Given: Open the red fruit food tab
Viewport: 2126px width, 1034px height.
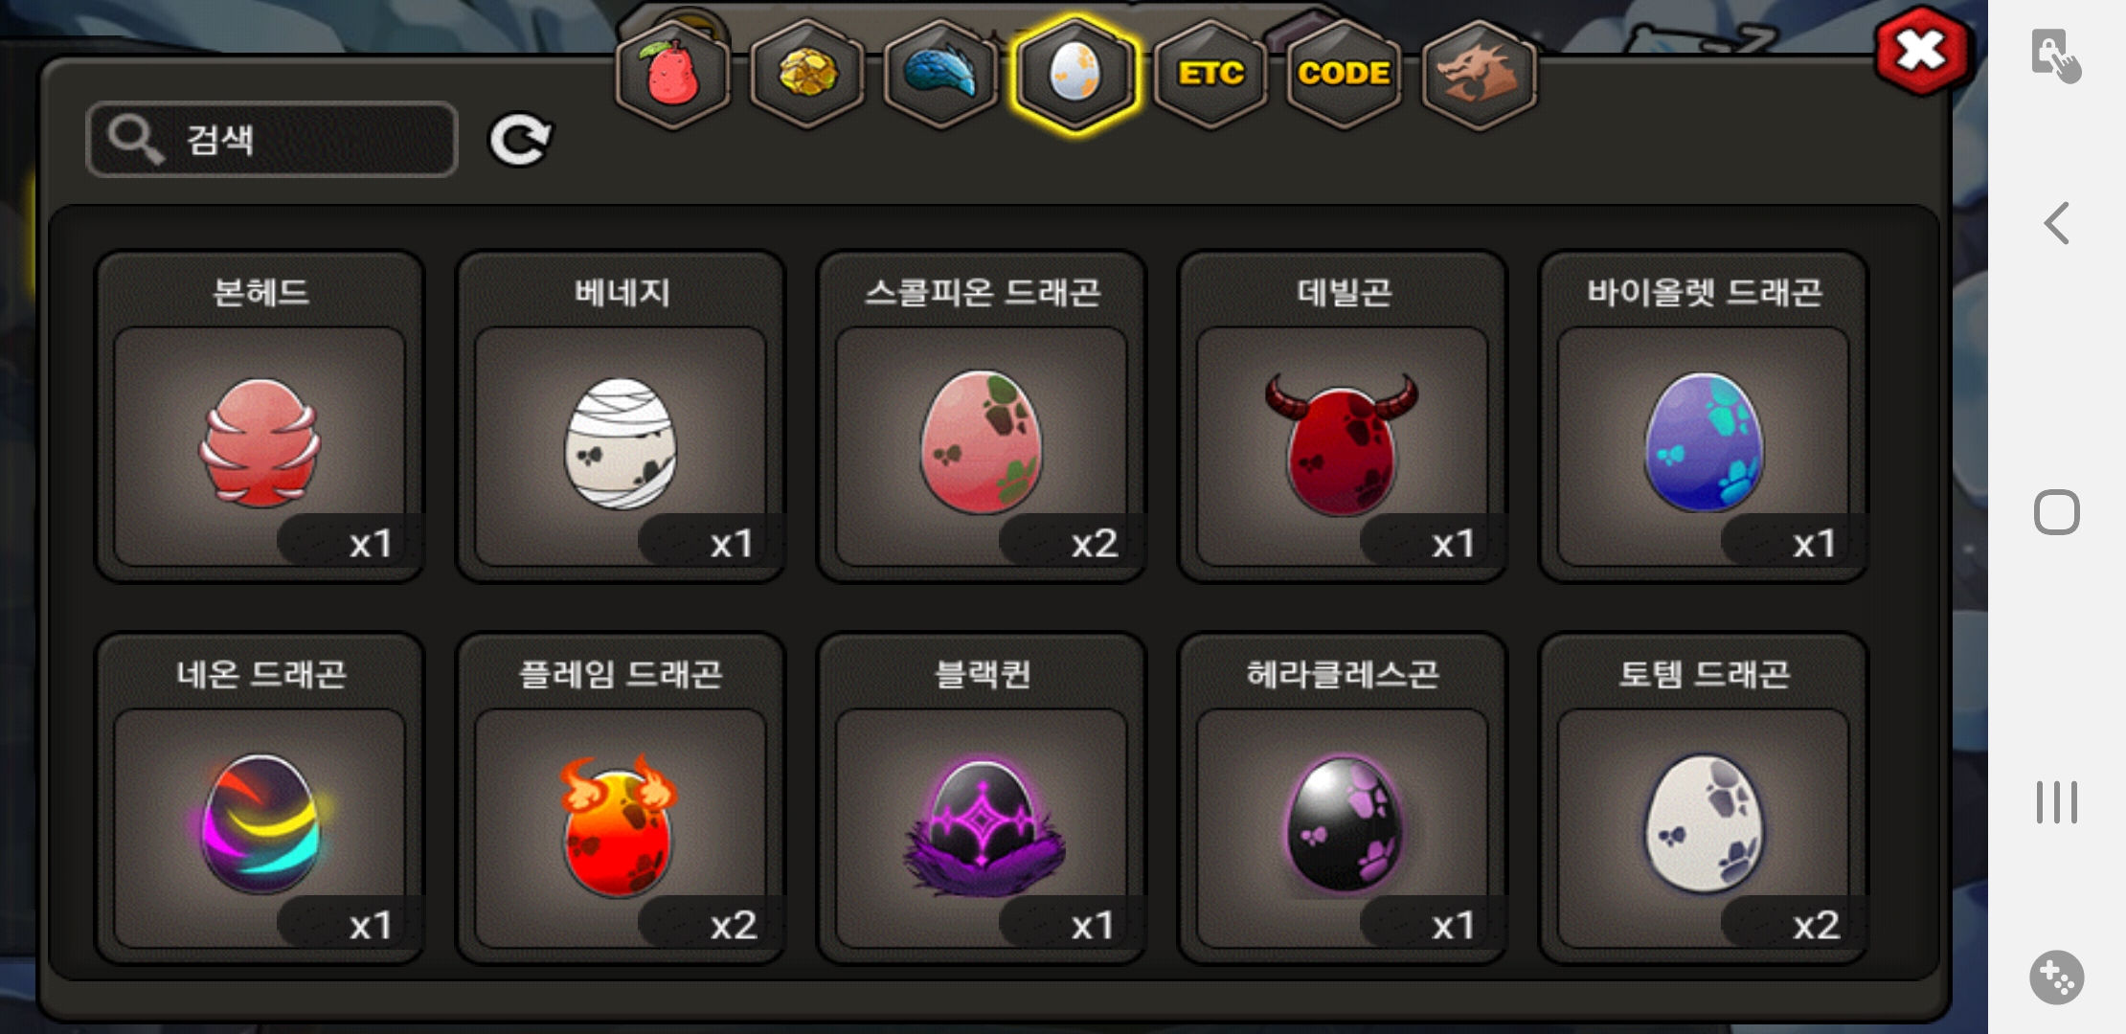Looking at the screenshot, I should (672, 74).
